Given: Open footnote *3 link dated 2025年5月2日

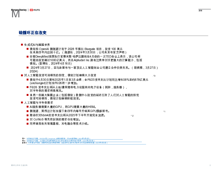Looking at the screenshot, I should (68, 143).
